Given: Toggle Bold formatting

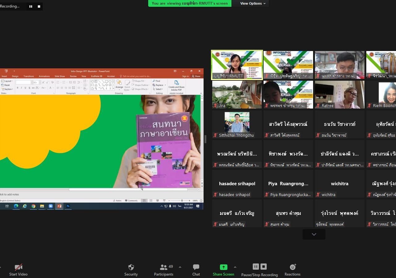Looking at the screenshot, I should [17, 88].
